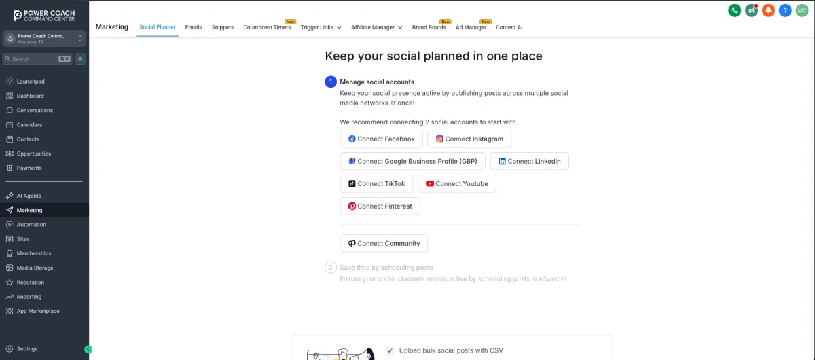Open the orange notifications bell
815x360 pixels.
[x=768, y=10]
